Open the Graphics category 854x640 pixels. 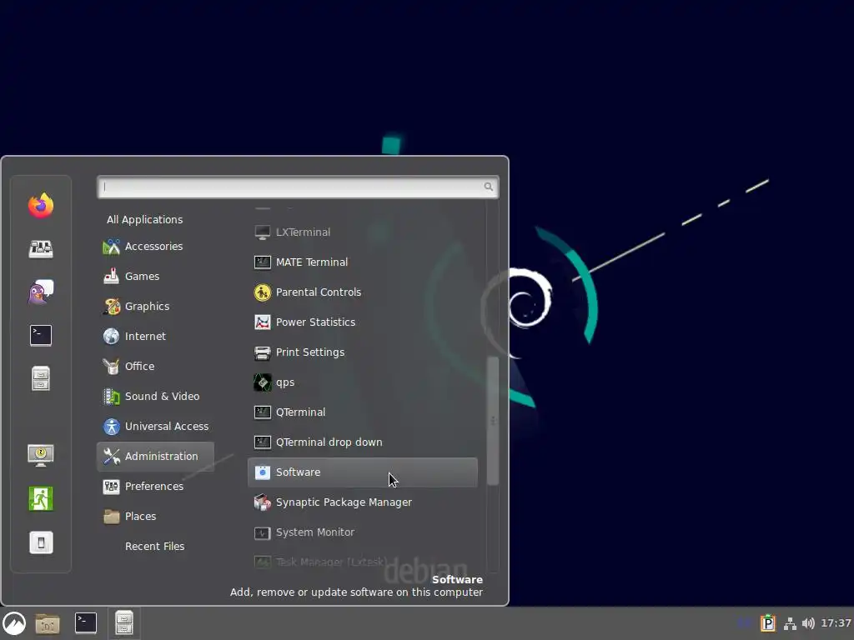coord(155,307)
